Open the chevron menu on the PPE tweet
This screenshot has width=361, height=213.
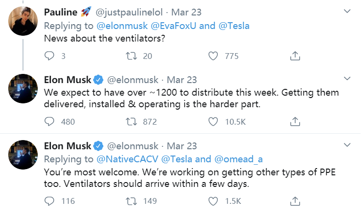pos(346,145)
